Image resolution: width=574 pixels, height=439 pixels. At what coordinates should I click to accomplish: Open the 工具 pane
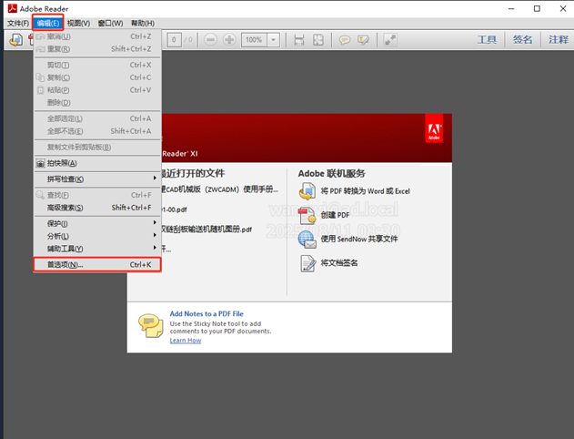pos(488,40)
